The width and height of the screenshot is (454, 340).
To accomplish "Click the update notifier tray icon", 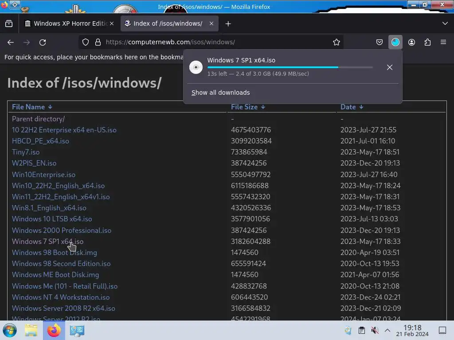I will [348, 330].
